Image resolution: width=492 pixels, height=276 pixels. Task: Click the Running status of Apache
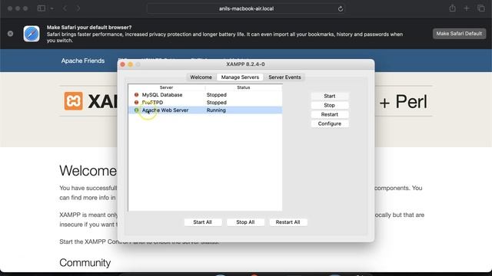pos(216,110)
